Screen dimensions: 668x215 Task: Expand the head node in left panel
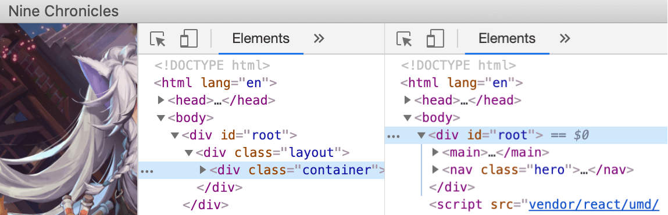click(x=160, y=100)
